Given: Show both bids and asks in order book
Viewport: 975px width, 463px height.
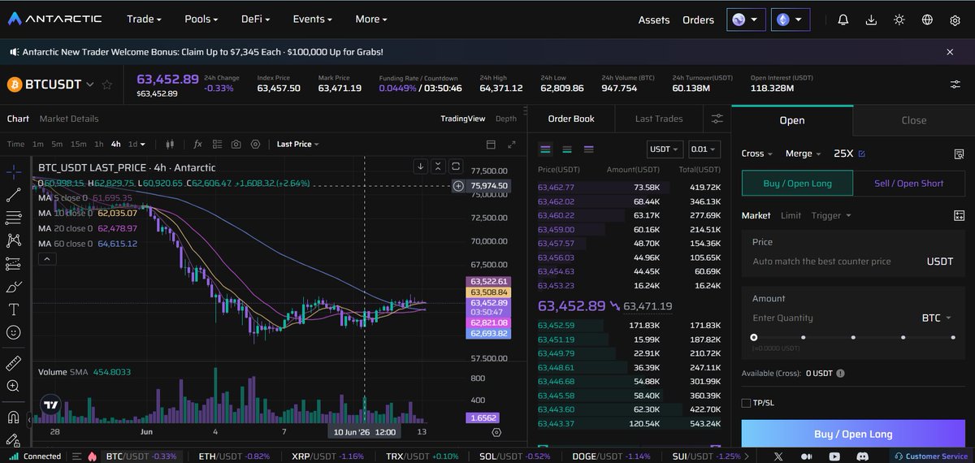Looking at the screenshot, I should [x=546, y=149].
